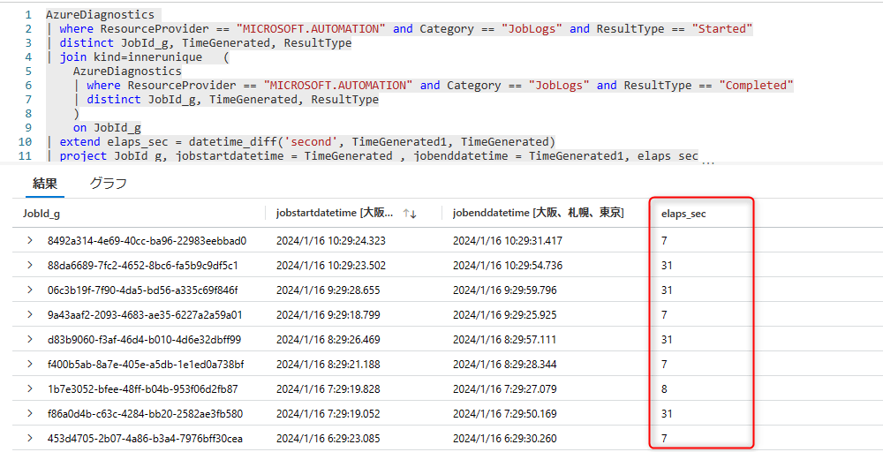Screen dimensions: 883x452
Task: Click elaps_sec value 8 in 7:29:19.828 row
Action: click(x=665, y=389)
